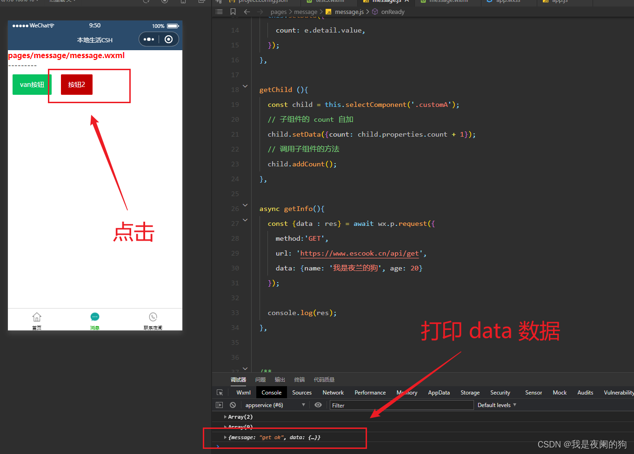Open the Performance tab

pyautogui.click(x=370, y=393)
